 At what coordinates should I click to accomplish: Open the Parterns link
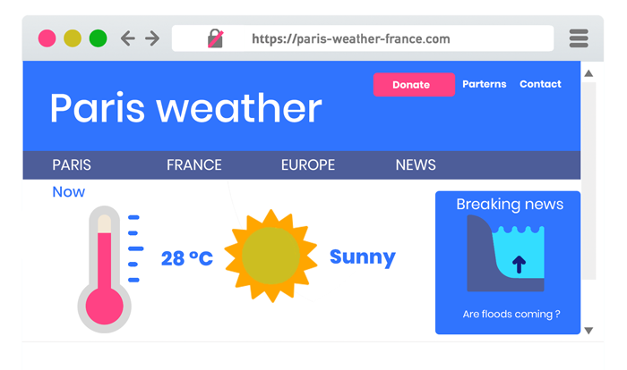pyautogui.click(x=485, y=84)
